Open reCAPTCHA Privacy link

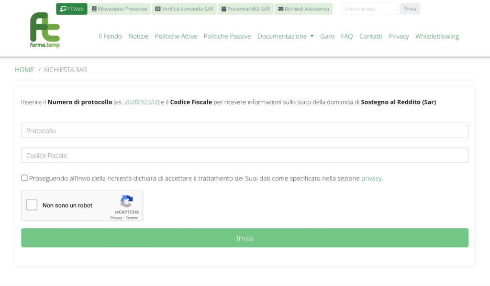(x=116, y=218)
